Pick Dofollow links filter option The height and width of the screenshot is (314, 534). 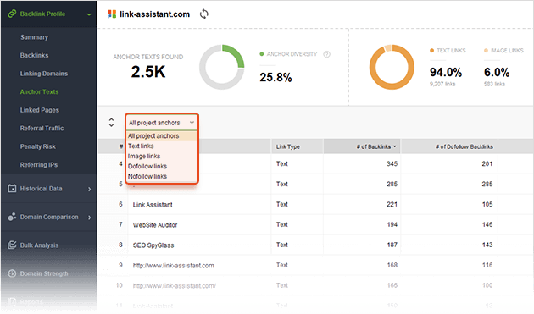(x=147, y=166)
